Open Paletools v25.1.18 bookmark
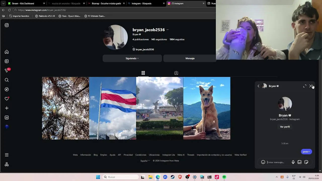322x181 pixels. tap(45, 16)
